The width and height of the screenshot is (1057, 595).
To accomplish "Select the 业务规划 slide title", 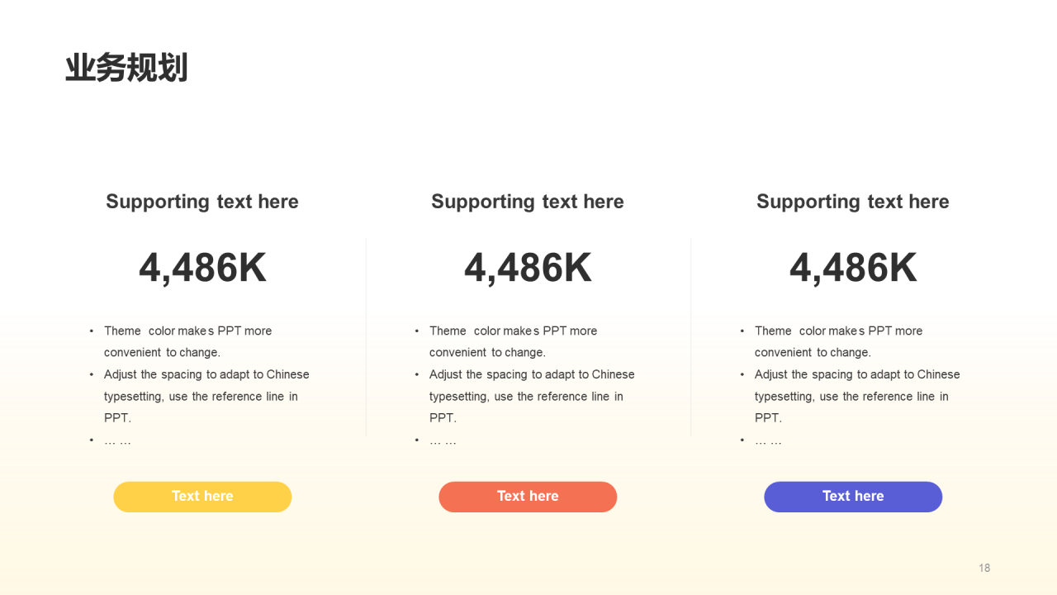I will point(126,68).
